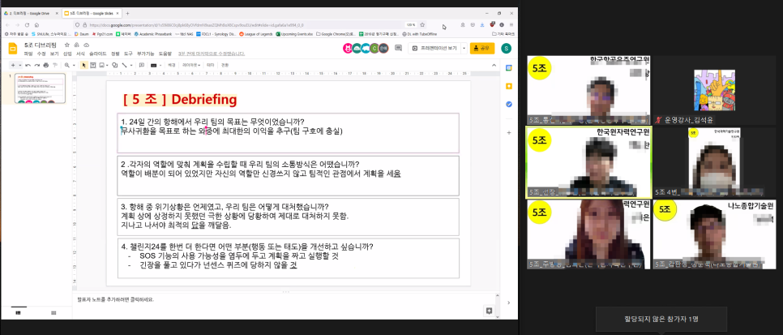Screen dimensions: 783x335
Task: Click the Google Slides home logo
Action: click(13, 48)
